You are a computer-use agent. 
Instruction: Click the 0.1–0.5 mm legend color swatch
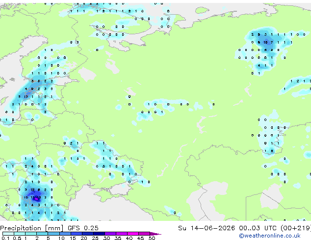tap(8, 234)
